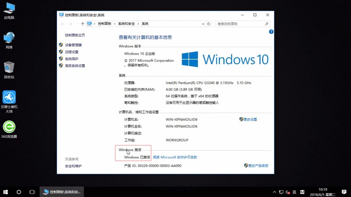
Task: Open 高级系统设置 in the sidebar
Action: [75, 66]
